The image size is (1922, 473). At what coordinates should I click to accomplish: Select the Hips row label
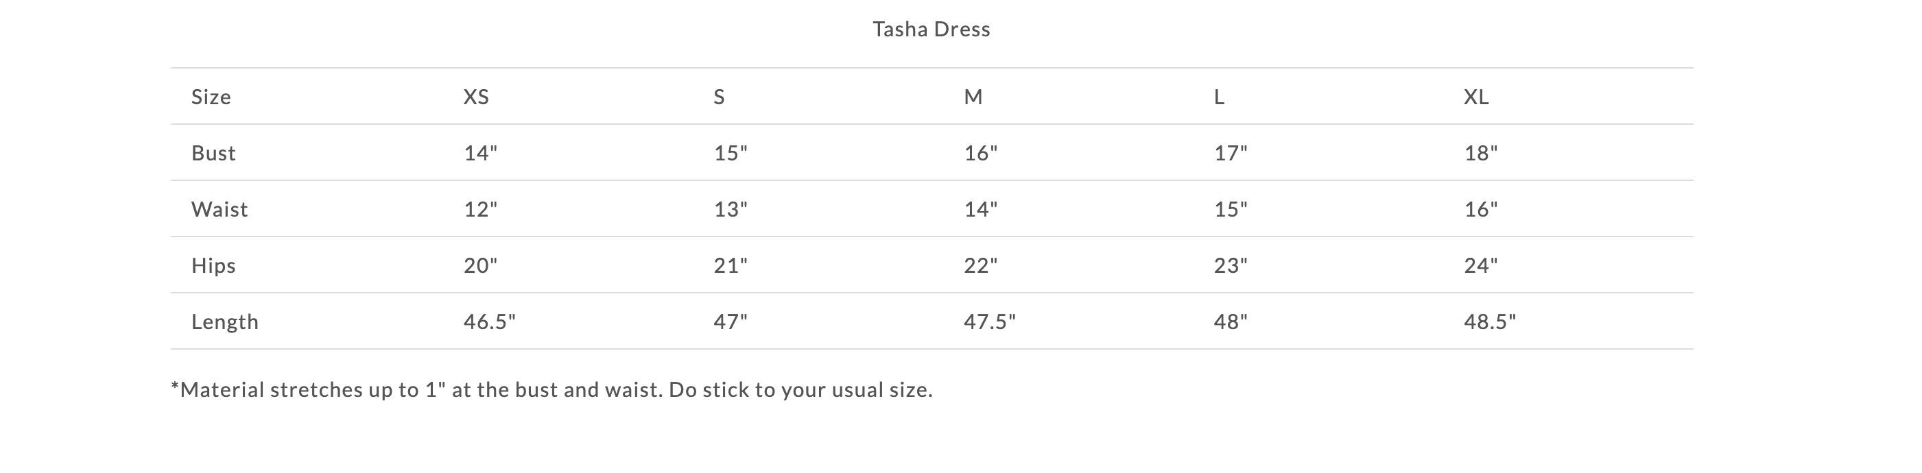pyautogui.click(x=213, y=265)
